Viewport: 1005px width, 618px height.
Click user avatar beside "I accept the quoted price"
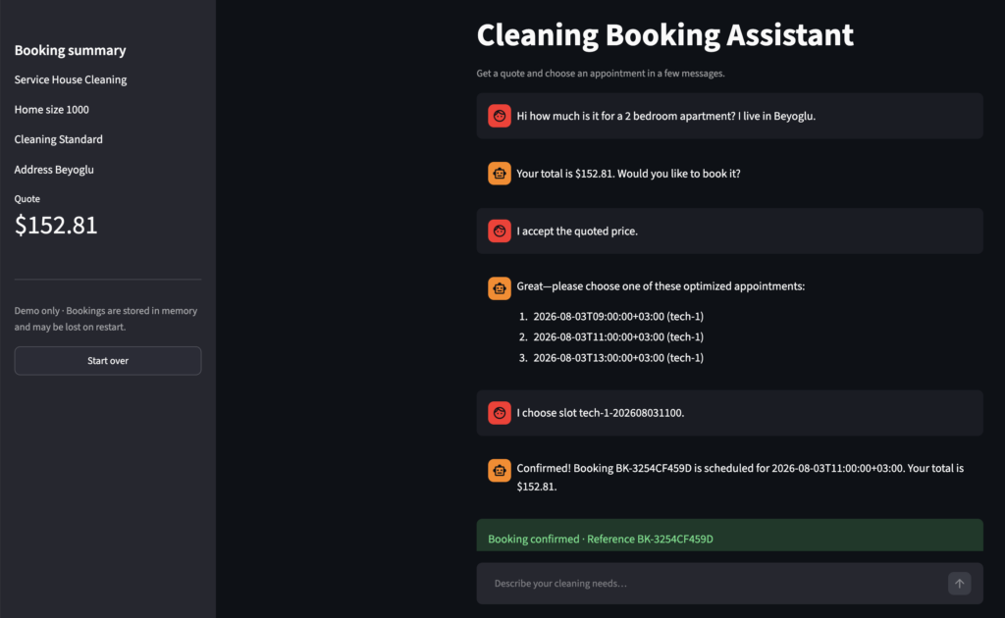click(x=500, y=232)
